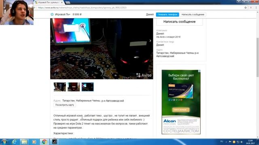259x145 pixels.
Task: Open the Alcon Air Optix Colors ad banner
Action: (181, 102)
